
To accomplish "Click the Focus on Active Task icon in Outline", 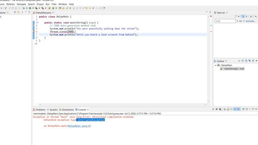I will pyautogui.click(x=239, y=61).
